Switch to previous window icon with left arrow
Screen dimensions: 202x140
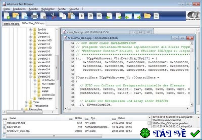coord(129,16)
